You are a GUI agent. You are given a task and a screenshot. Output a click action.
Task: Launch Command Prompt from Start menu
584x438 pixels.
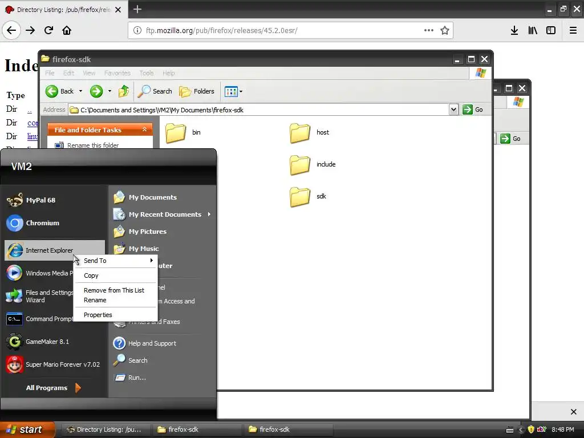tap(39, 319)
